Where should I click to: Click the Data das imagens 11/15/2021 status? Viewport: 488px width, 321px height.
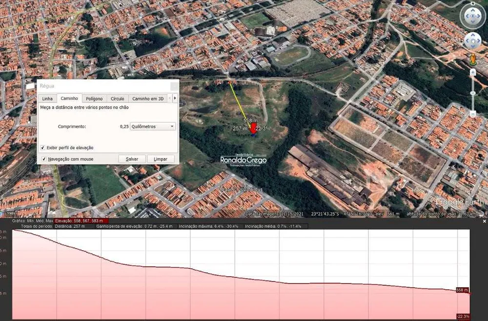[x=274, y=214]
